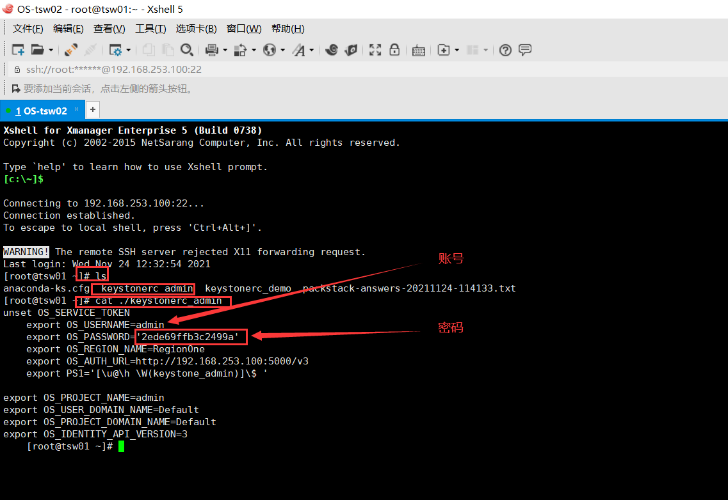728x500 pixels.
Task: Add a new tab with plus button
Action: [x=93, y=109]
